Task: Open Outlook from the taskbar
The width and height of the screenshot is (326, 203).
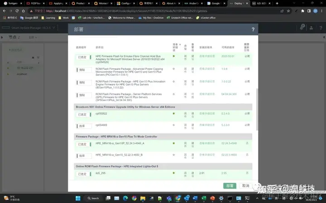Action: click(186, 198)
